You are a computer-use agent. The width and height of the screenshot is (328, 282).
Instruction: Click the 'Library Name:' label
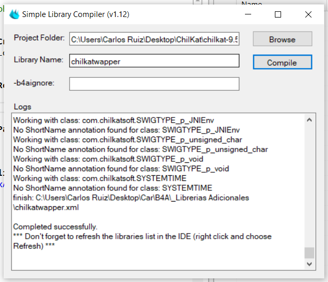[x=39, y=60]
